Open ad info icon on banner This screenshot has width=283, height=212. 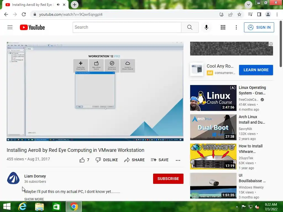[271, 44]
